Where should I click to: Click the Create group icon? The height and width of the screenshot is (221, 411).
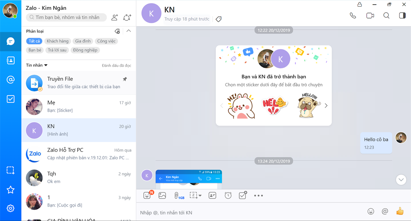(x=127, y=17)
